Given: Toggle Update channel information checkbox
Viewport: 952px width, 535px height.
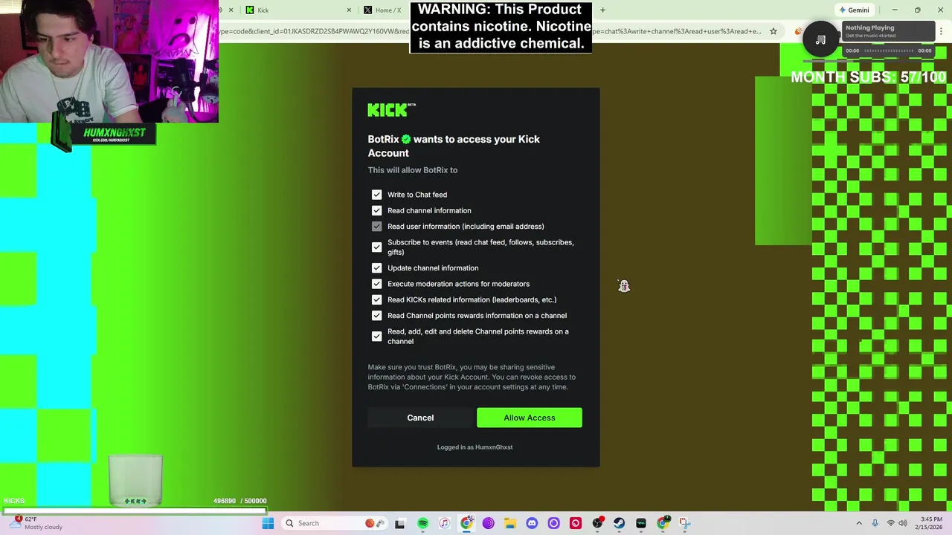Looking at the screenshot, I should 376,268.
